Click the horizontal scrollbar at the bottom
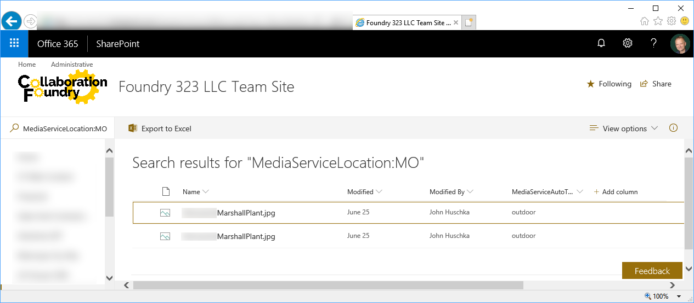This screenshot has width=694, height=303. tap(328, 285)
